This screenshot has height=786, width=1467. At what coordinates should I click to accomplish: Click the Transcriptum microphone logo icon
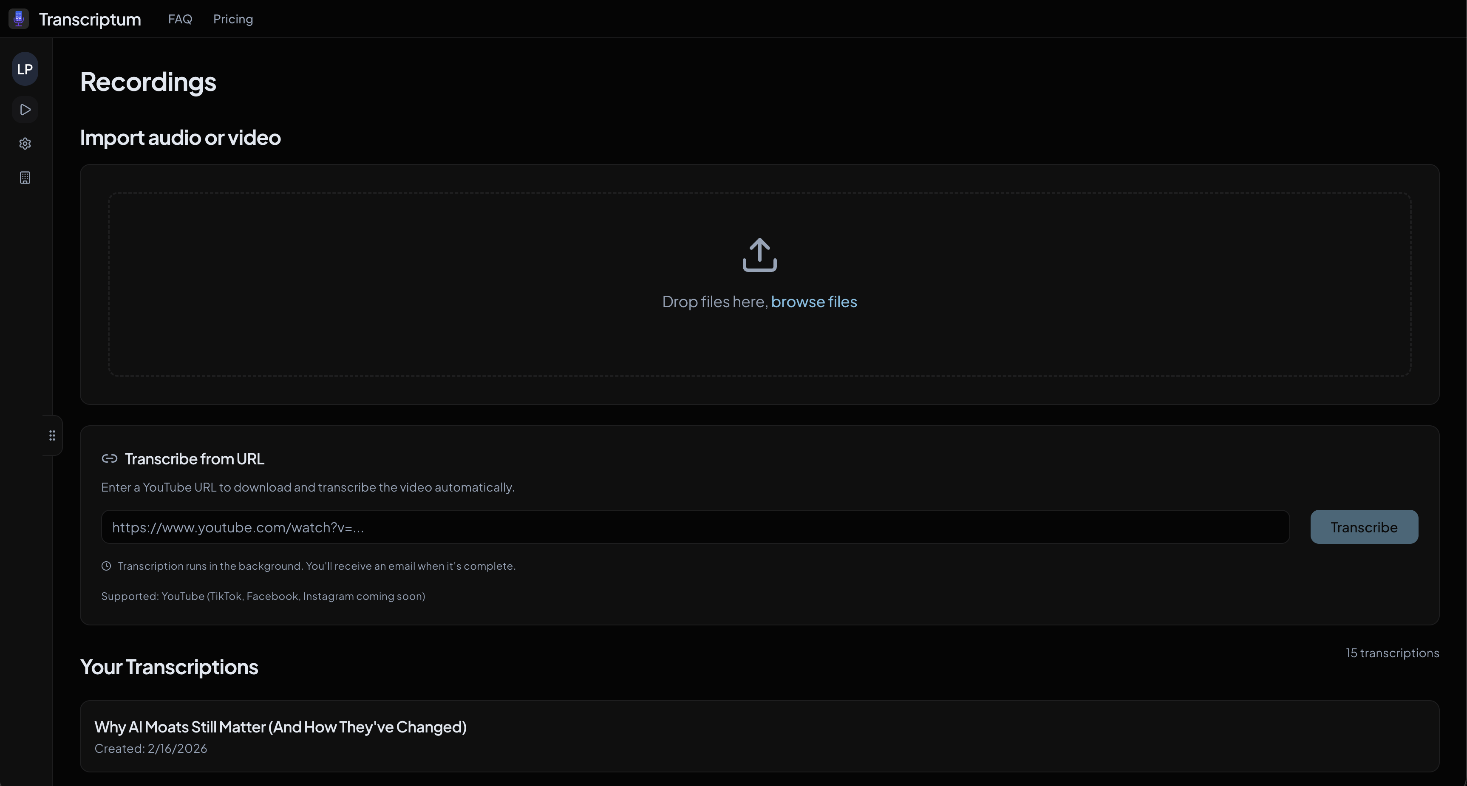(x=18, y=18)
